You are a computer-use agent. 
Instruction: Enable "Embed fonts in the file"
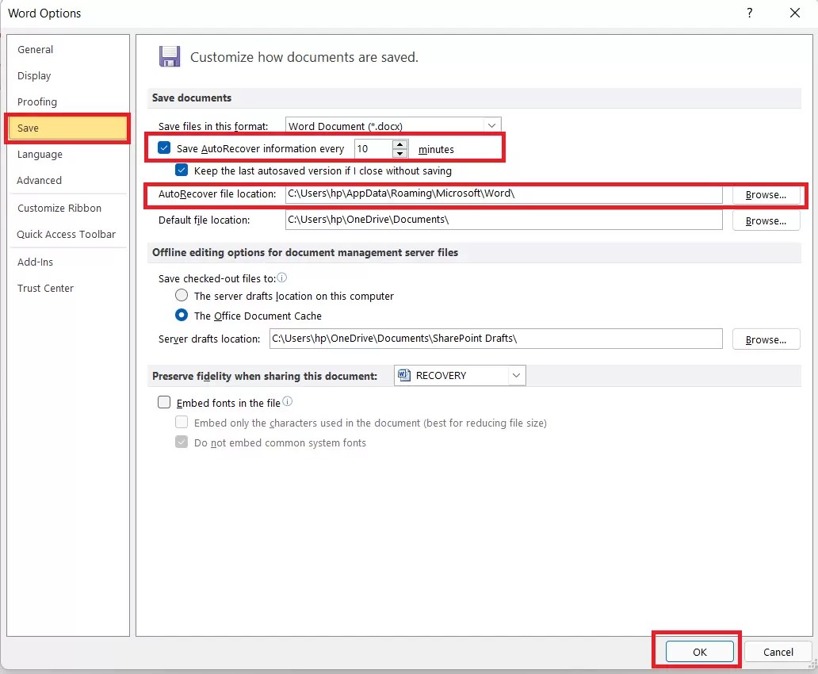(164, 402)
